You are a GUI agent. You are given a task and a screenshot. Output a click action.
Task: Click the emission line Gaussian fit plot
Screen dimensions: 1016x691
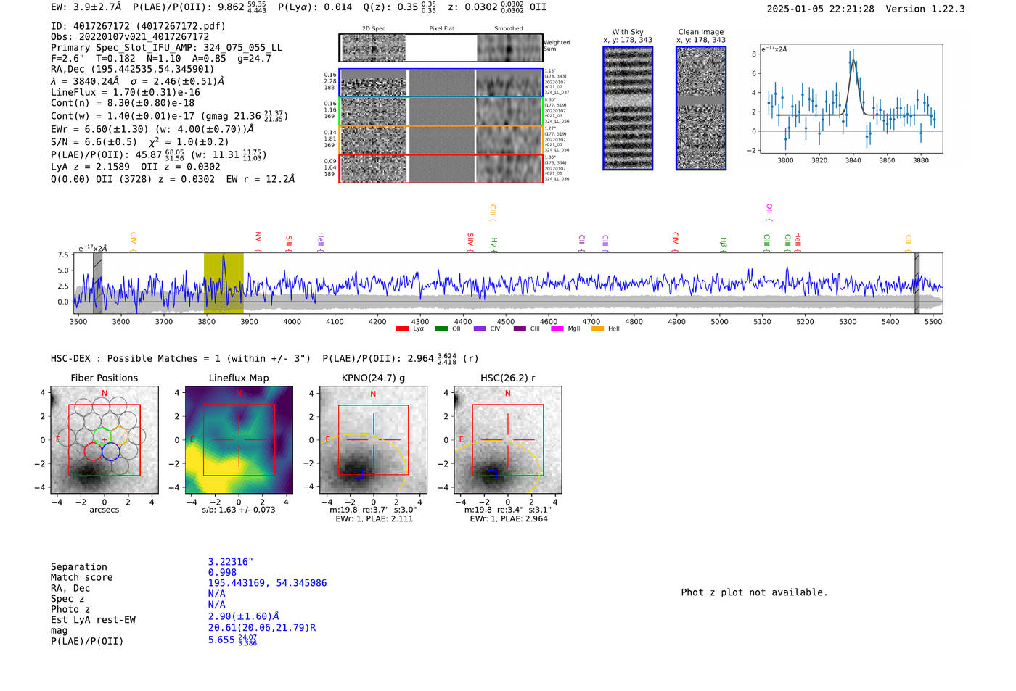(x=851, y=99)
